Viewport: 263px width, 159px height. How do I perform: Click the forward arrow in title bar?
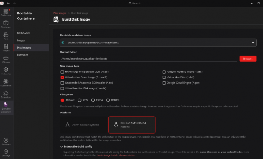14,3
